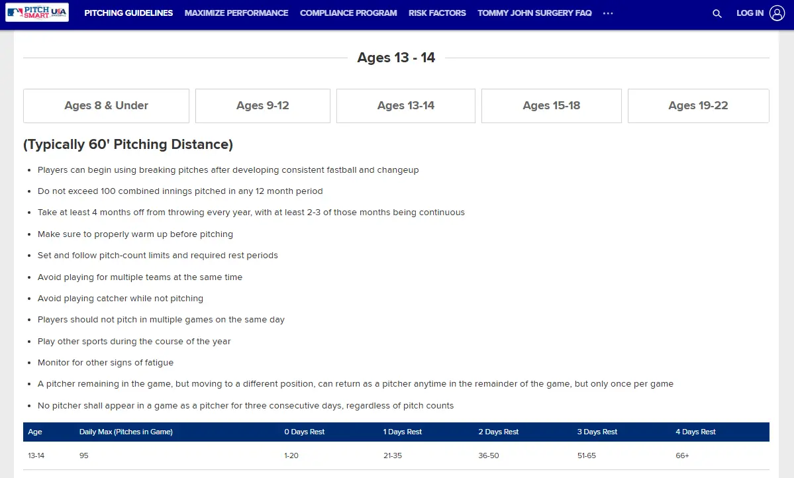
Task: Click 'Do not exceed 100 combined innings' line
Action: tap(179, 191)
